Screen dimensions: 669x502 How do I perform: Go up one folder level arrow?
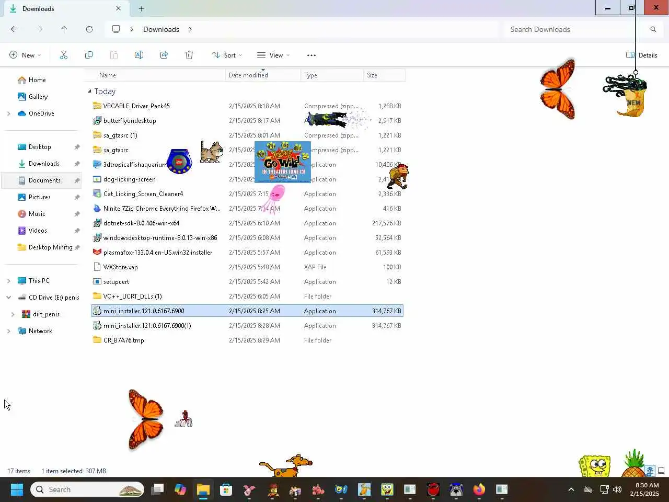64,29
